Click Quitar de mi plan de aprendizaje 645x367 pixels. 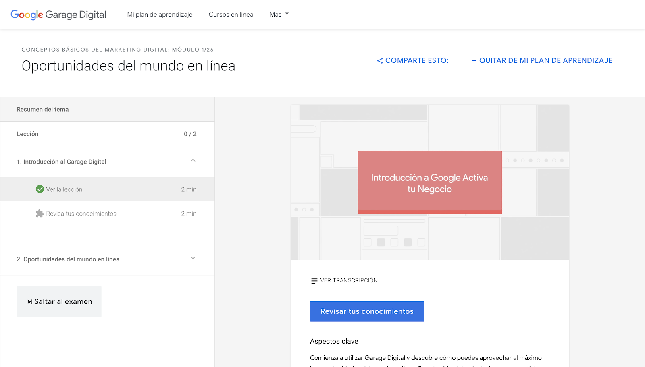click(x=542, y=60)
